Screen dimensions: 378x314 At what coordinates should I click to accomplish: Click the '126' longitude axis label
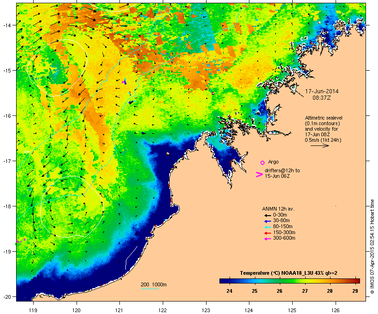(x=335, y=310)
